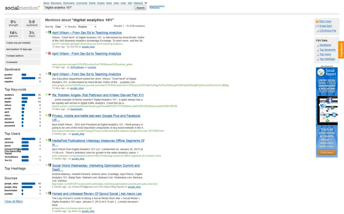Click the green sentiment dot beside the MediaPost Publications result
The width and height of the screenshot is (344, 214).
coord(46,140)
